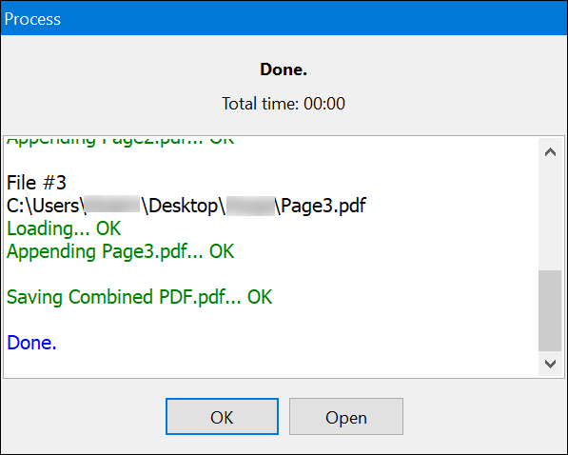Click the 'Process' window title
The width and height of the screenshot is (568, 455).
32,19
